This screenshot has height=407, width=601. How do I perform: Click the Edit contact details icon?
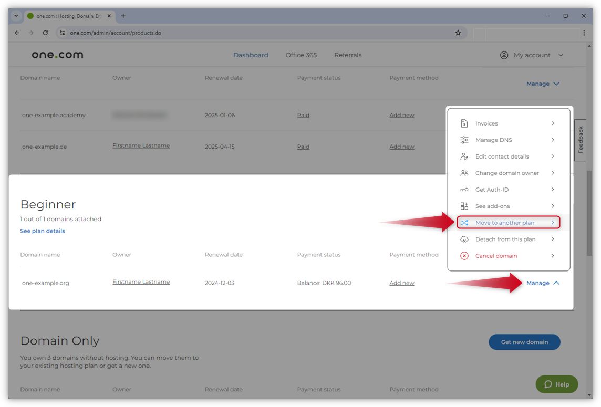point(464,156)
